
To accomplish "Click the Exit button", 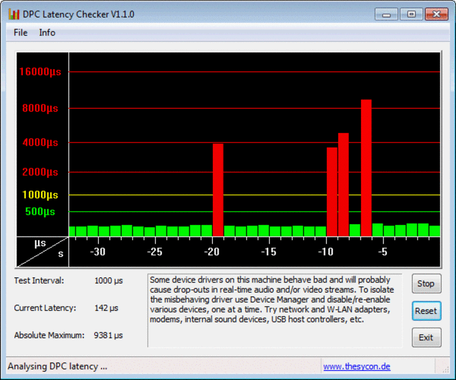I will pyautogui.click(x=426, y=338).
